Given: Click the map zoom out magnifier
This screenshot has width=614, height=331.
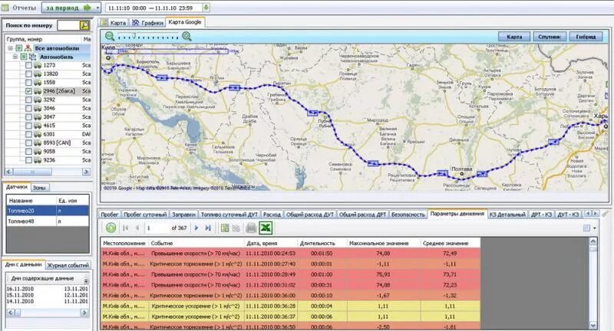Looking at the screenshot, I should point(110,36).
